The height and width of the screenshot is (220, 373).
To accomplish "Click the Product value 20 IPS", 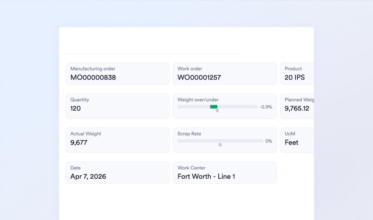I will coord(294,77).
